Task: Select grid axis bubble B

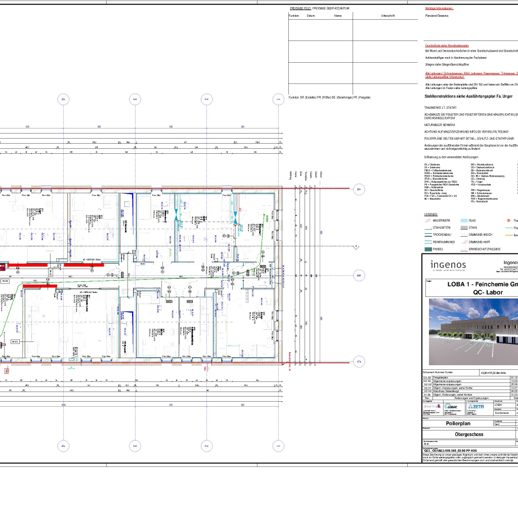Action: click(359, 276)
